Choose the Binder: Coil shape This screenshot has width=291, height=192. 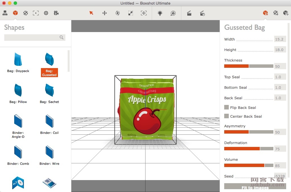click(49, 125)
